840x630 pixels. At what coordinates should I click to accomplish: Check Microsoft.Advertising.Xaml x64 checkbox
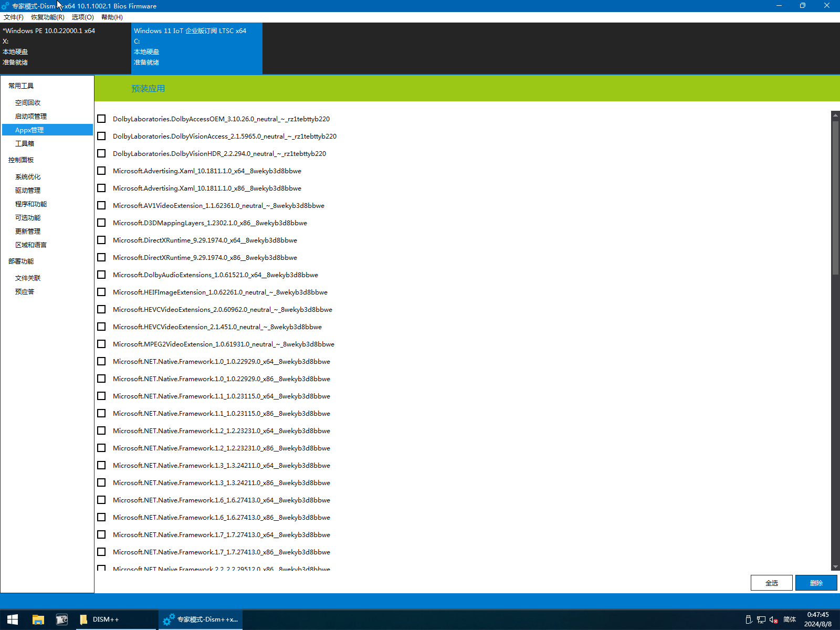point(101,171)
